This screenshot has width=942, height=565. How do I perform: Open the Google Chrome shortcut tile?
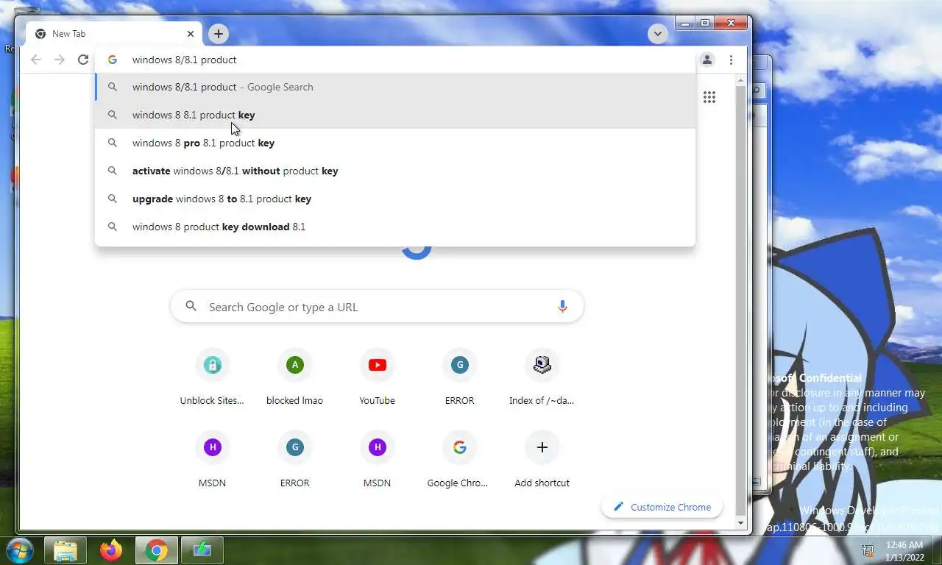pyautogui.click(x=459, y=459)
